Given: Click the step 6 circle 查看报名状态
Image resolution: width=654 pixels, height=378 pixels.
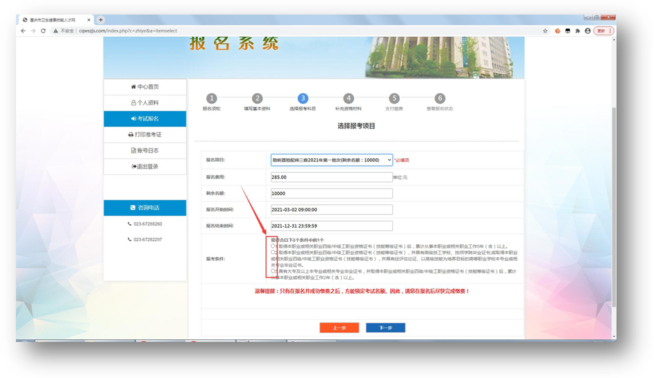Looking at the screenshot, I should click(439, 98).
